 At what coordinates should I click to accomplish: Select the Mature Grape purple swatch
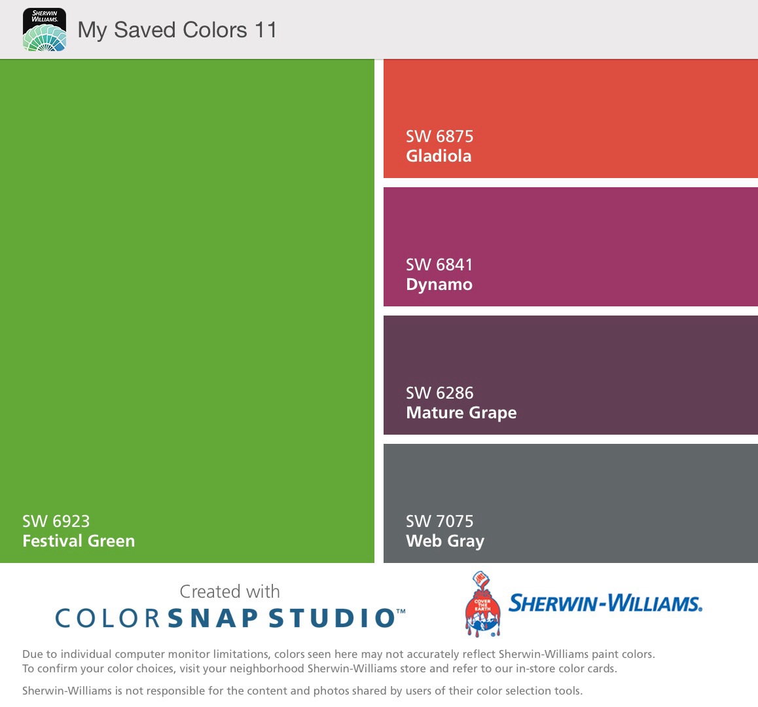570,353
